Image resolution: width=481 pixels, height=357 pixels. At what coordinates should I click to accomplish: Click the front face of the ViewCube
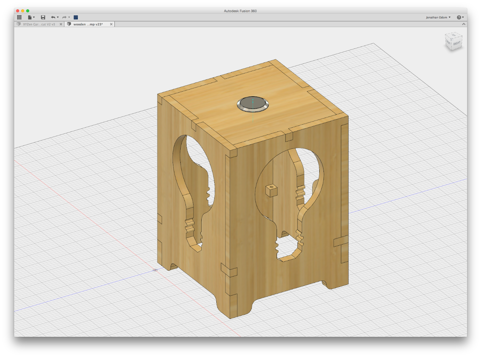click(x=448, y=42)
